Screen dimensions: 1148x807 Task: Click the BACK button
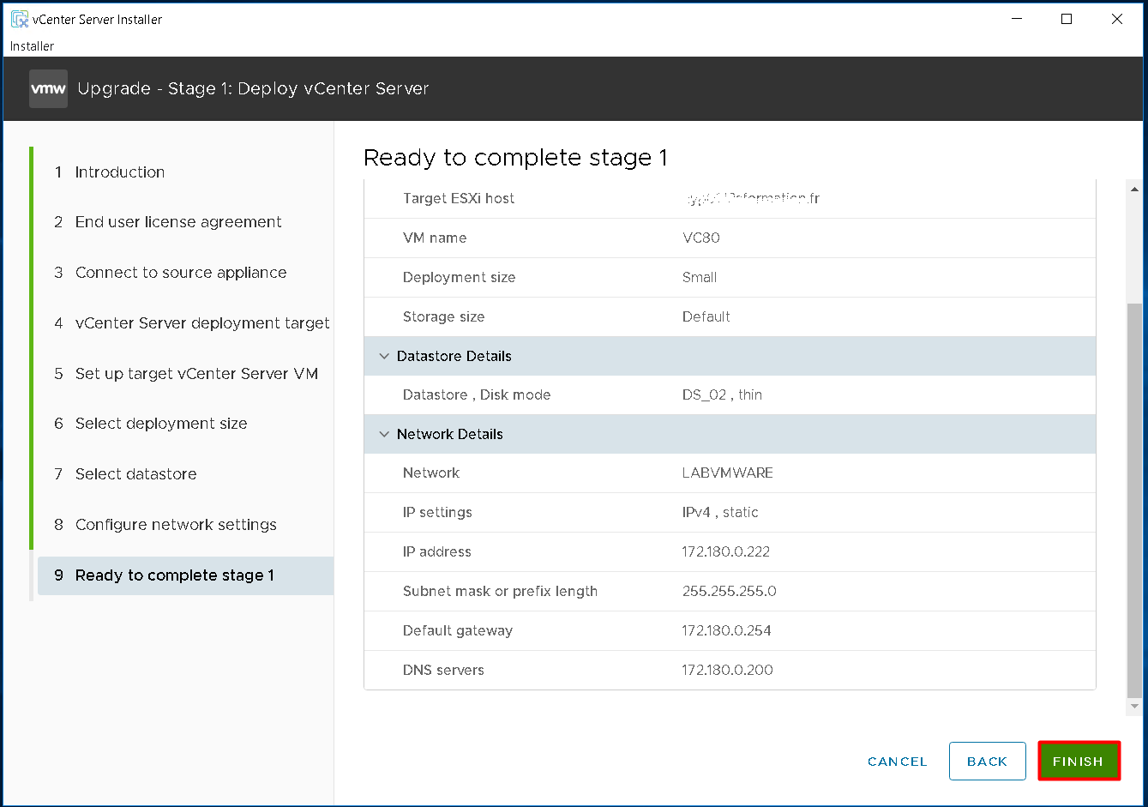988,761
